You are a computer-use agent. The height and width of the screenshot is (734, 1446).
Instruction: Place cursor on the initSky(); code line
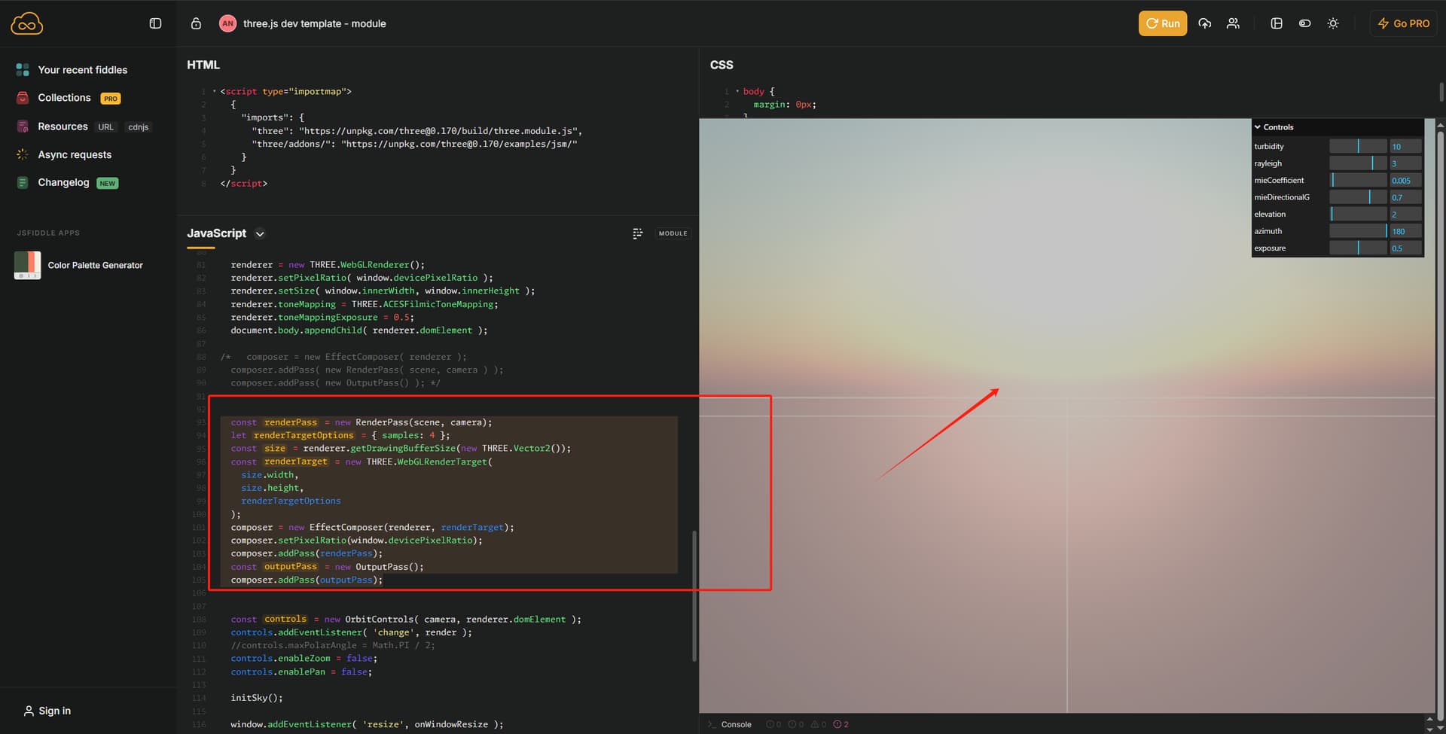pos(257,698)
